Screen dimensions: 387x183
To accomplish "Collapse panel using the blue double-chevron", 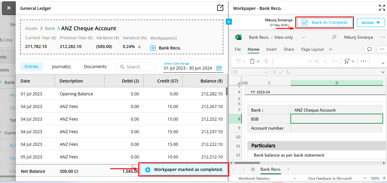I will [x=229, y=22].
